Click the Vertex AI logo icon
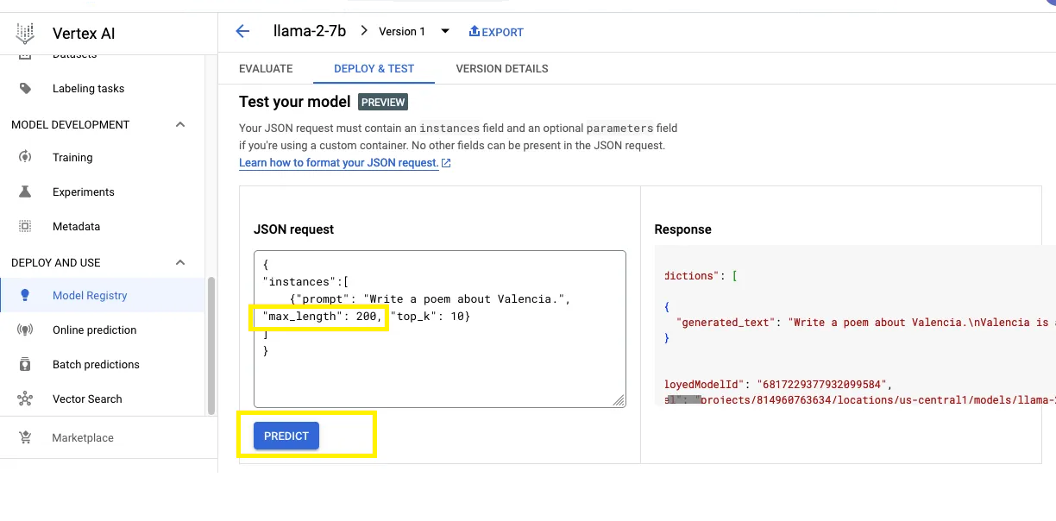 pyautogui.click(x=25, y=34)
